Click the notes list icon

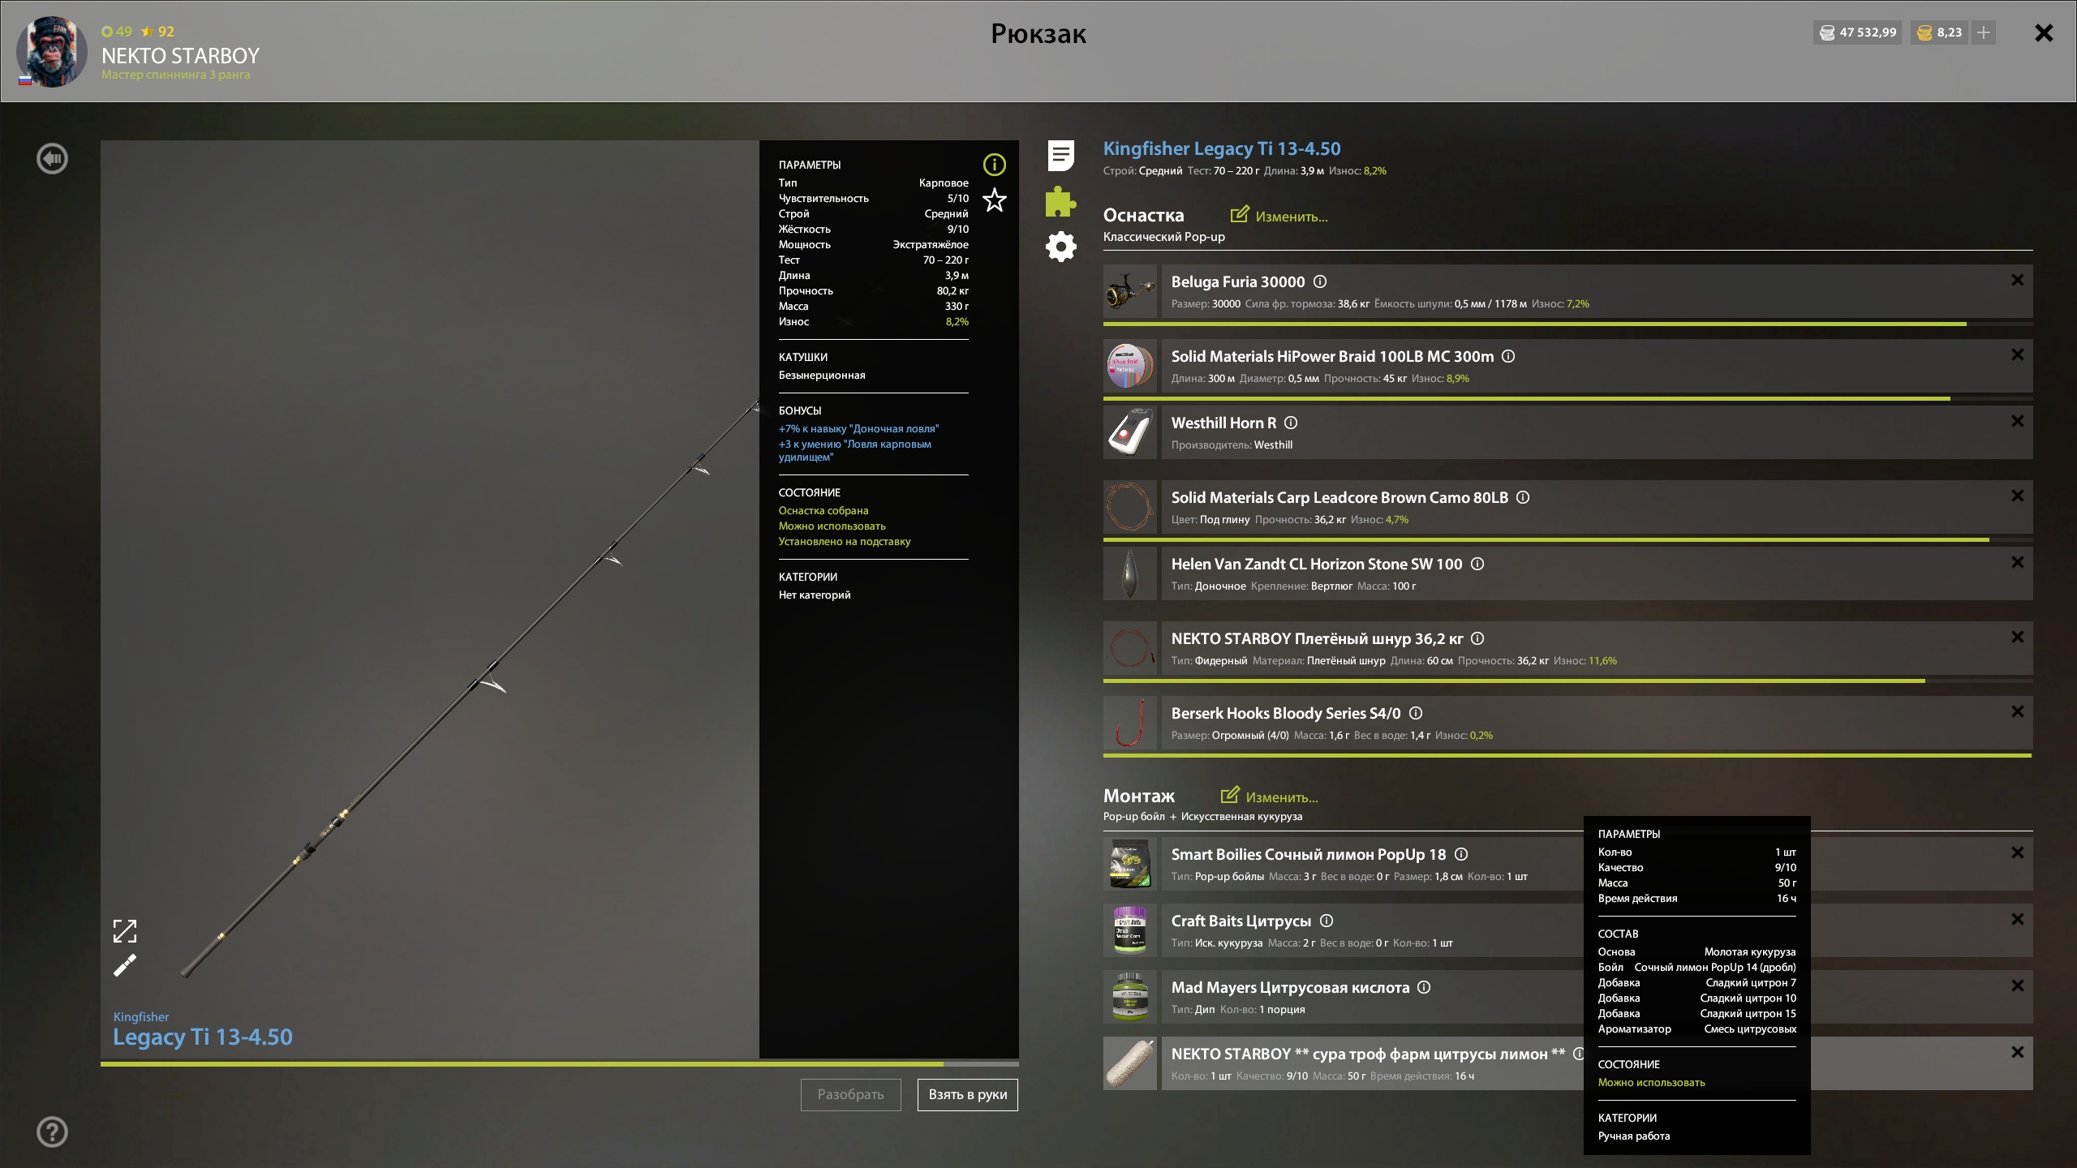[x=1060, y=156]
